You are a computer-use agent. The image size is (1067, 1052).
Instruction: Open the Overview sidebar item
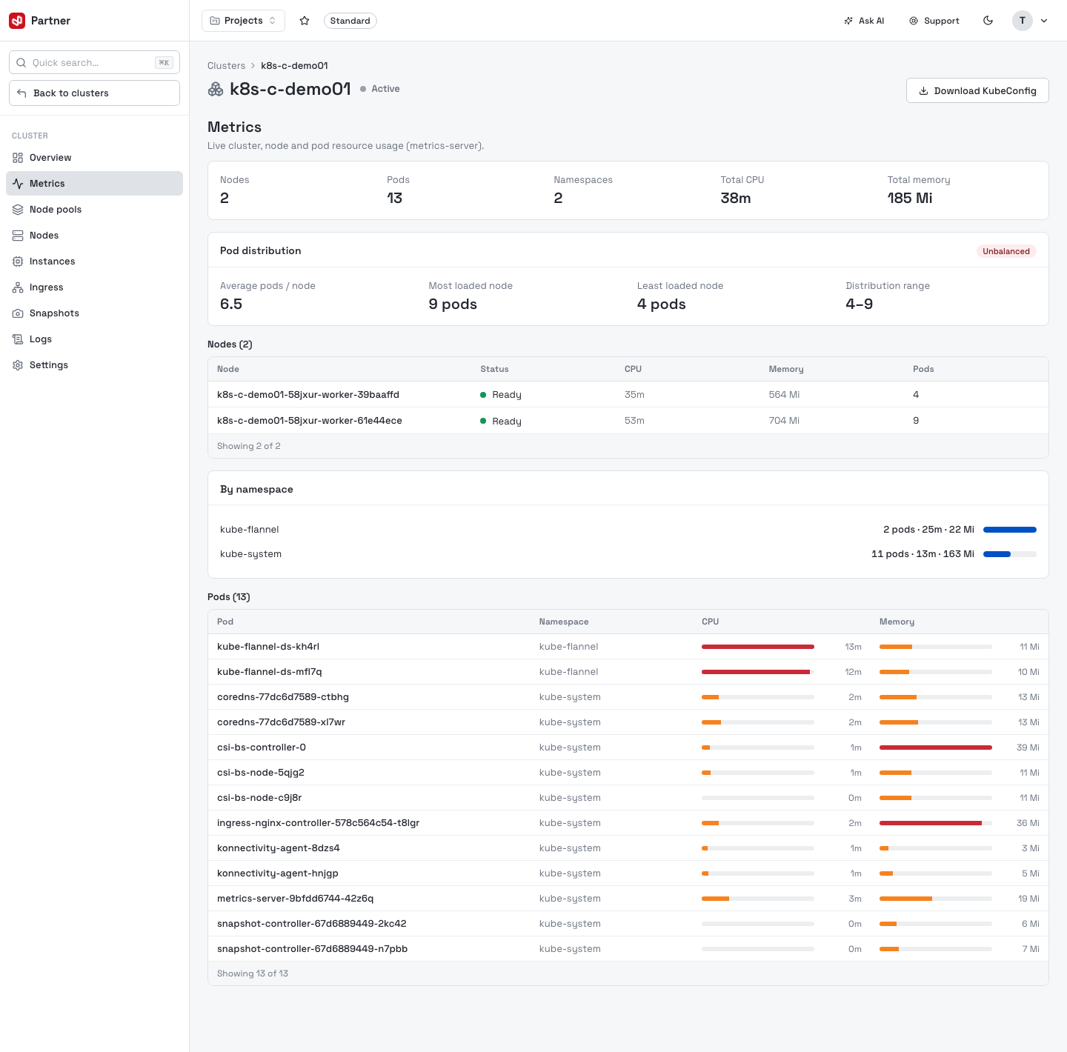[94, 158]
